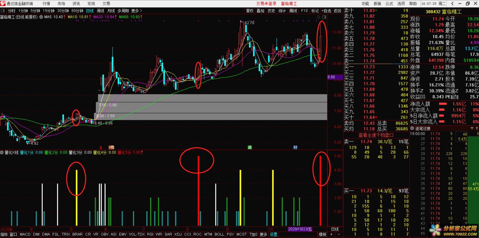Open the 发现 menu

click(91, 3)
